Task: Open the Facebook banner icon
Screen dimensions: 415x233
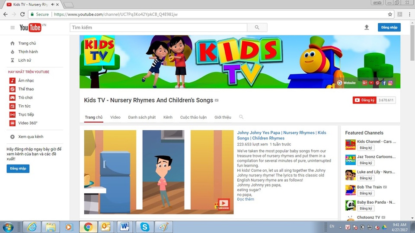Action: pos(384,83)
